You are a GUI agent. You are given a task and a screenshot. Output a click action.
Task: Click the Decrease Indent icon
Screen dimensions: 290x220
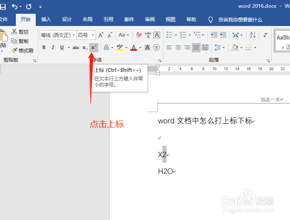[x=214, y=35]
